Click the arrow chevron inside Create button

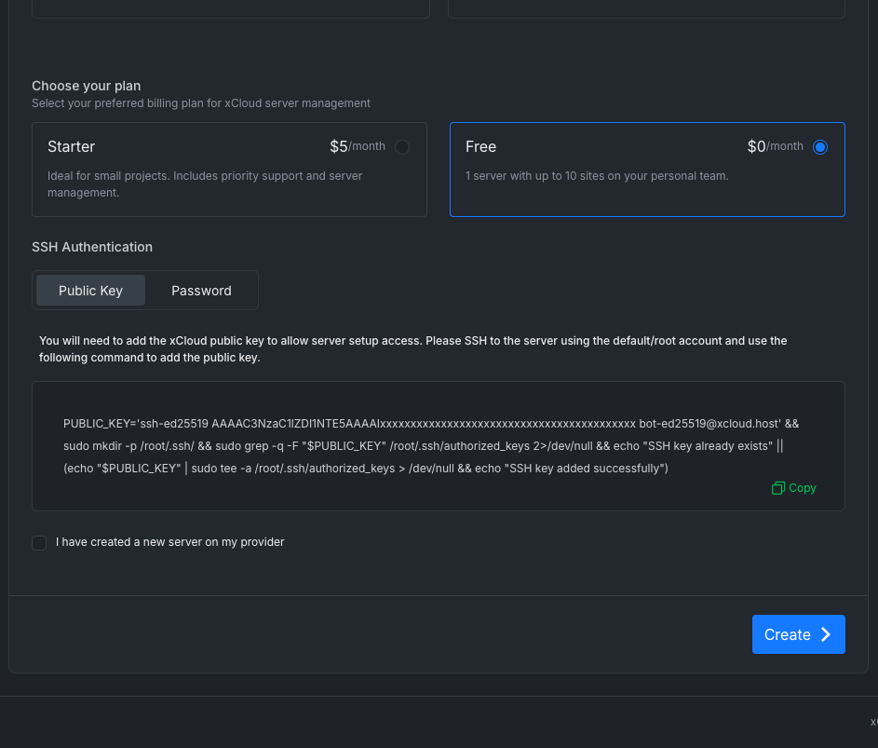coord(826,634)
